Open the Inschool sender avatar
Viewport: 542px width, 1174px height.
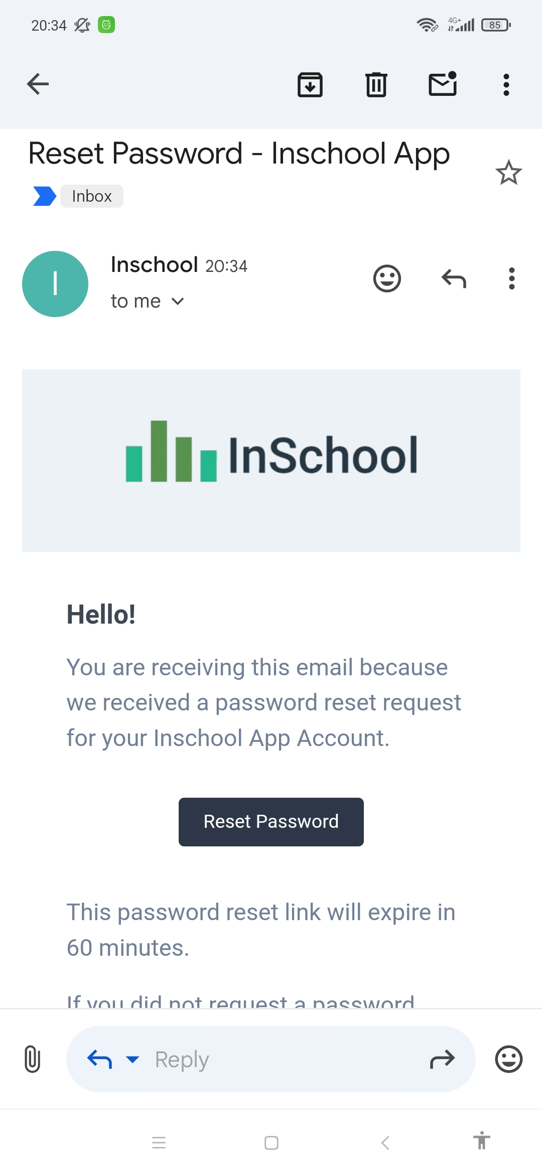click(x=55, y=284)
